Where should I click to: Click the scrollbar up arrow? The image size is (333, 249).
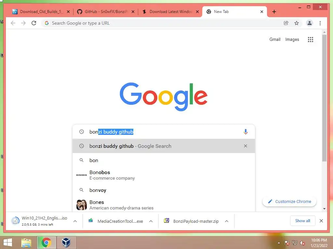click(x=324, y=32)
